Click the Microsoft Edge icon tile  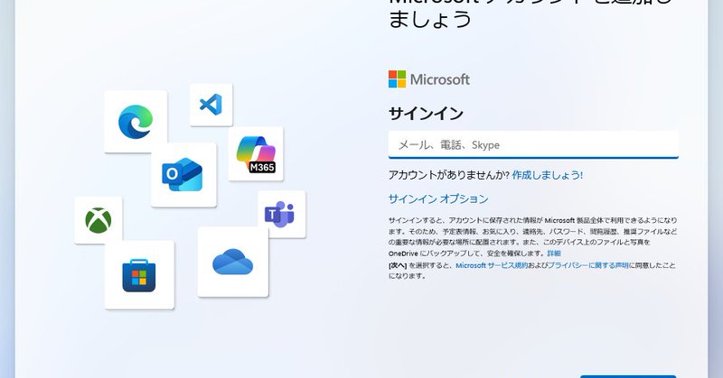coord(136,122)
